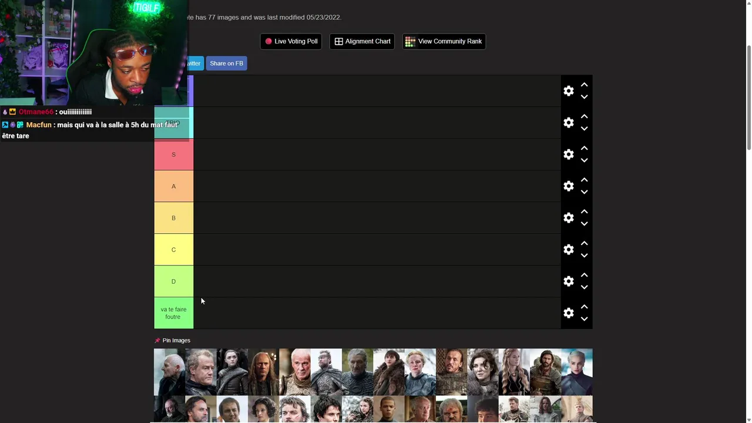This screenshot has height=423, width=752.
Task: Pick crowned Joffrey's portrait
Action: click(x=576, y=409)
